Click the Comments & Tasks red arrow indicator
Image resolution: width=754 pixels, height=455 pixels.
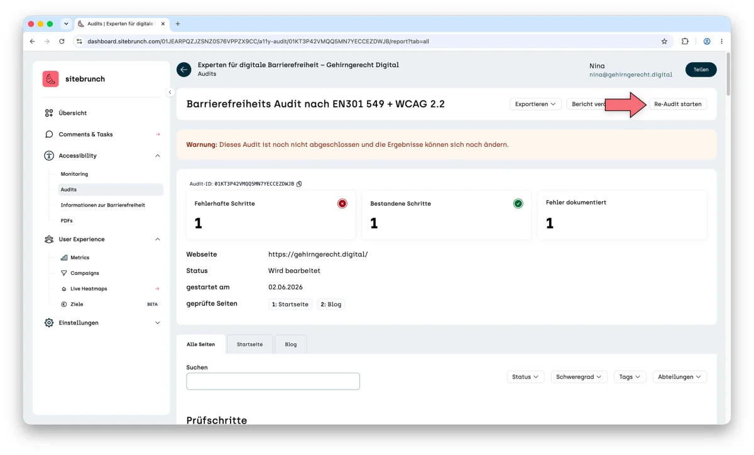[158, 134]
